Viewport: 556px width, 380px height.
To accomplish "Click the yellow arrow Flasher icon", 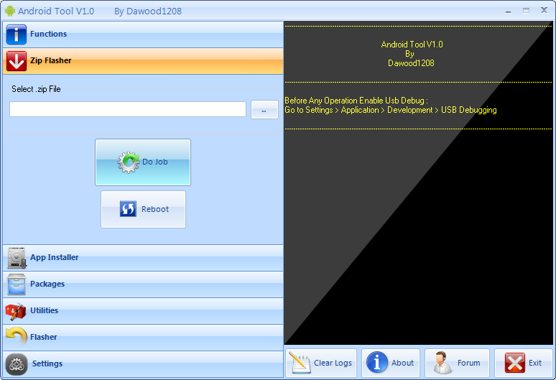I will [x=16, y=337].
